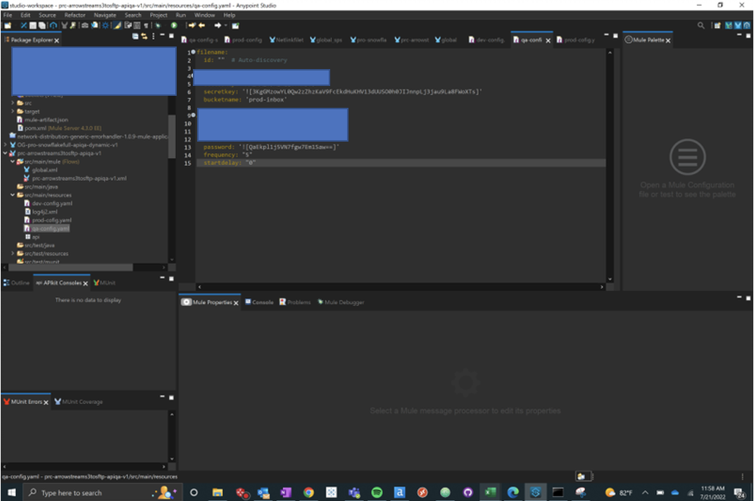Open Chrome from the taskbar
Image resolution: width=754 pixels, height=501 pixels.
(309, 493)
